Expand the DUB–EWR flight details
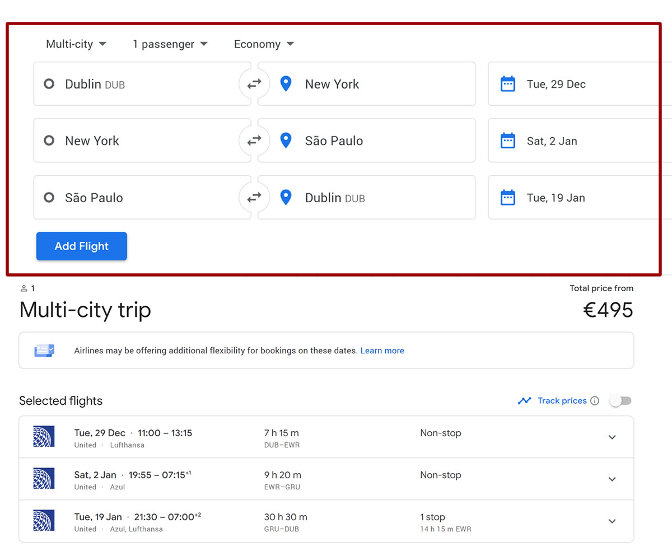The height and width of the screenshot is (556, 672). (612, 437)
